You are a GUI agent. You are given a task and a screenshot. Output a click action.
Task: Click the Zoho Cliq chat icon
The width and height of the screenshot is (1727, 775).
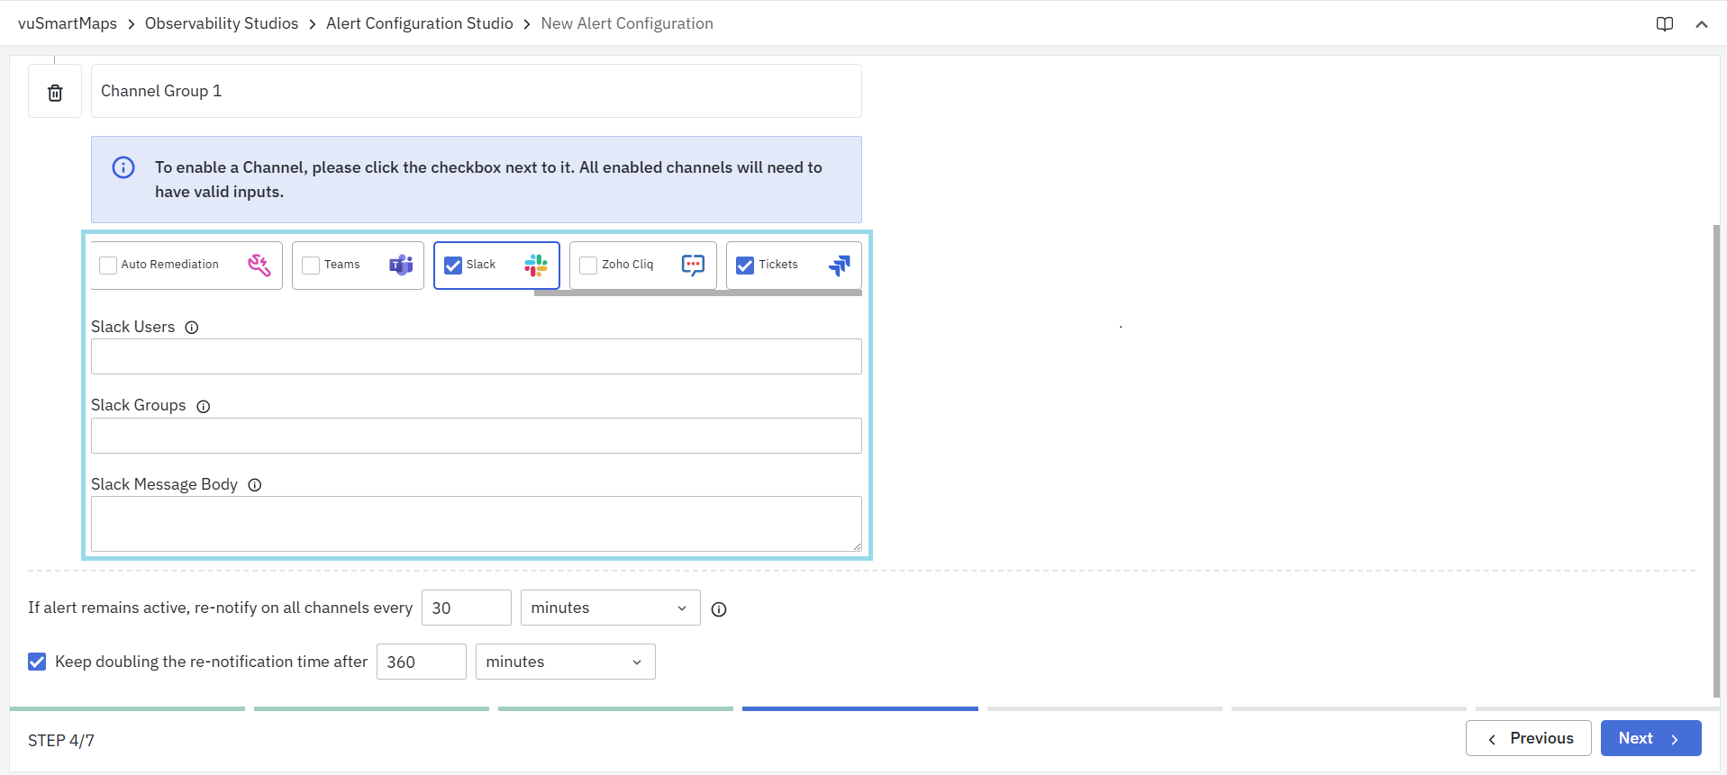pyautogui.click(x=693, y=265)
